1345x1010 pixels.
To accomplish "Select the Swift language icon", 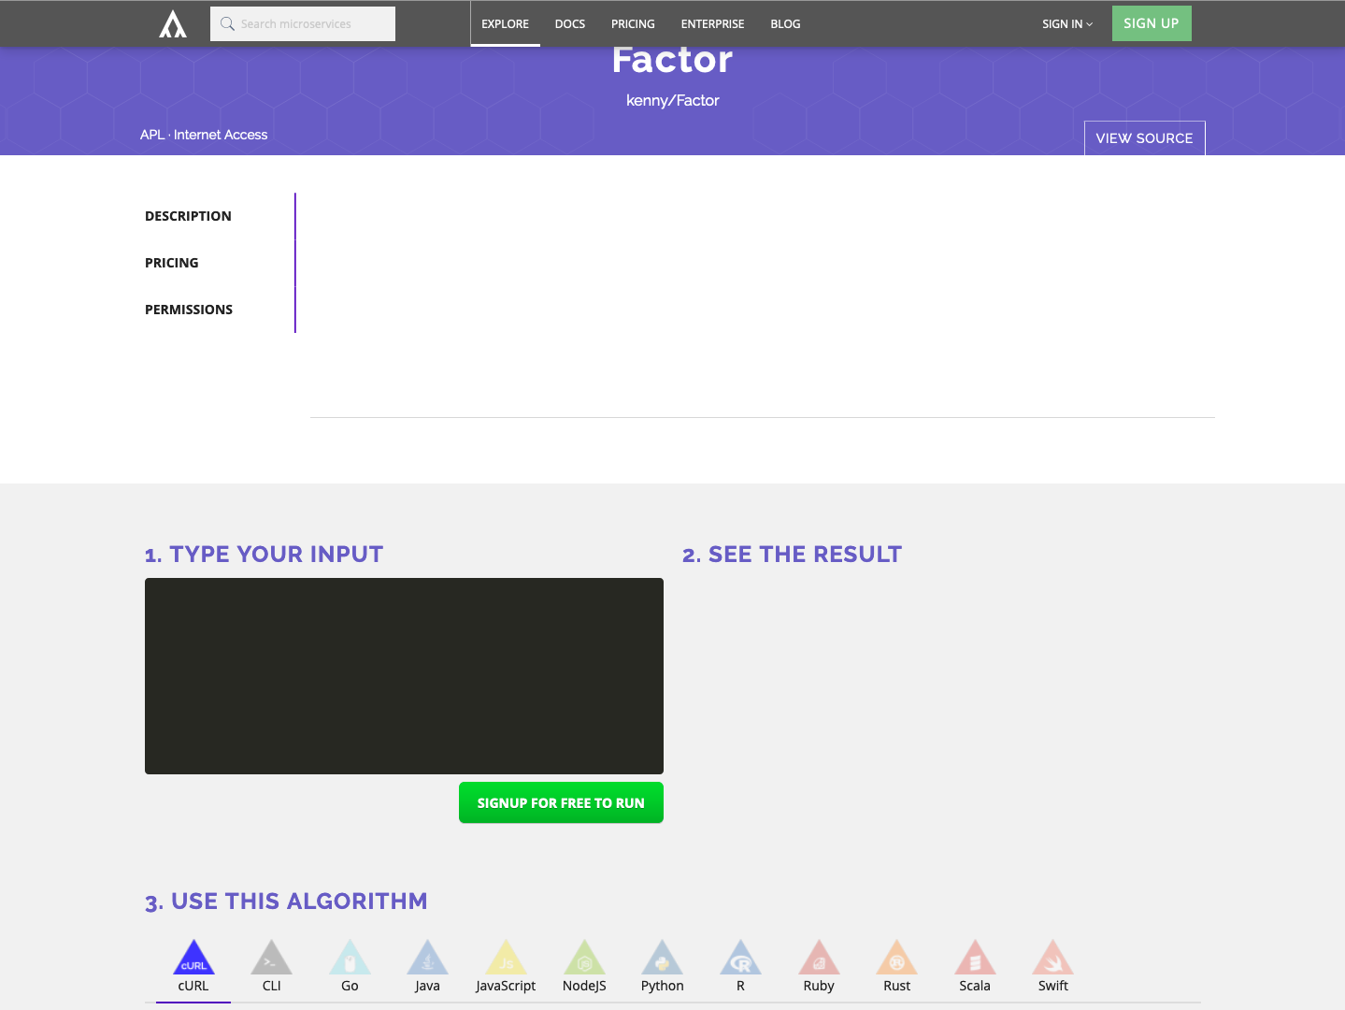I will (x=1053, y=958).
